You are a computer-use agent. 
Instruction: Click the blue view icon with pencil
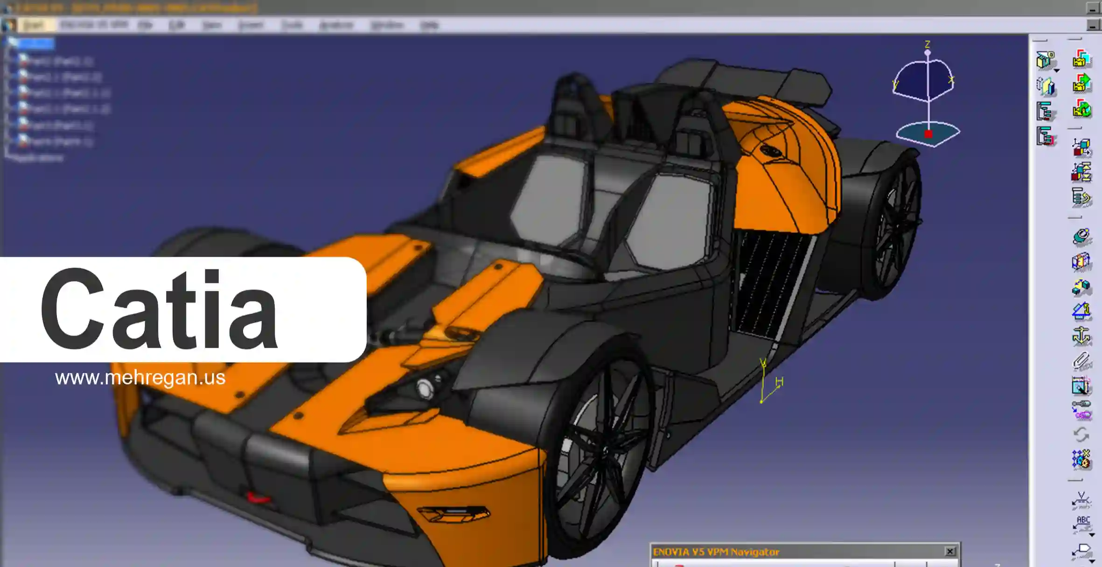[1081, 386]
